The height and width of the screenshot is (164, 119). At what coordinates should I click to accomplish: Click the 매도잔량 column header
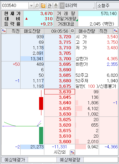click(x=32, y=31)
